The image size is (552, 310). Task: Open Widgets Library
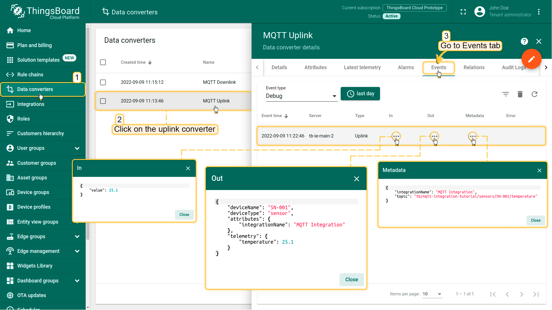(x=43, y=266)
